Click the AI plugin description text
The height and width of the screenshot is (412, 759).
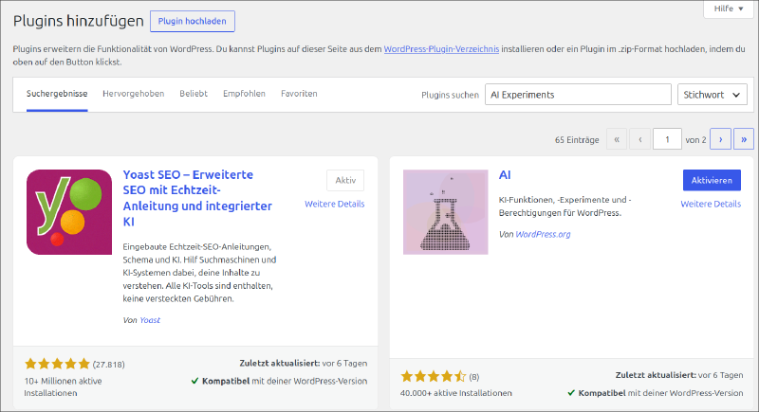tap(565, 206)
